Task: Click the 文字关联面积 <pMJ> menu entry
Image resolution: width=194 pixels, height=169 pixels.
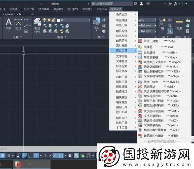Action: [x=164, y=116]
